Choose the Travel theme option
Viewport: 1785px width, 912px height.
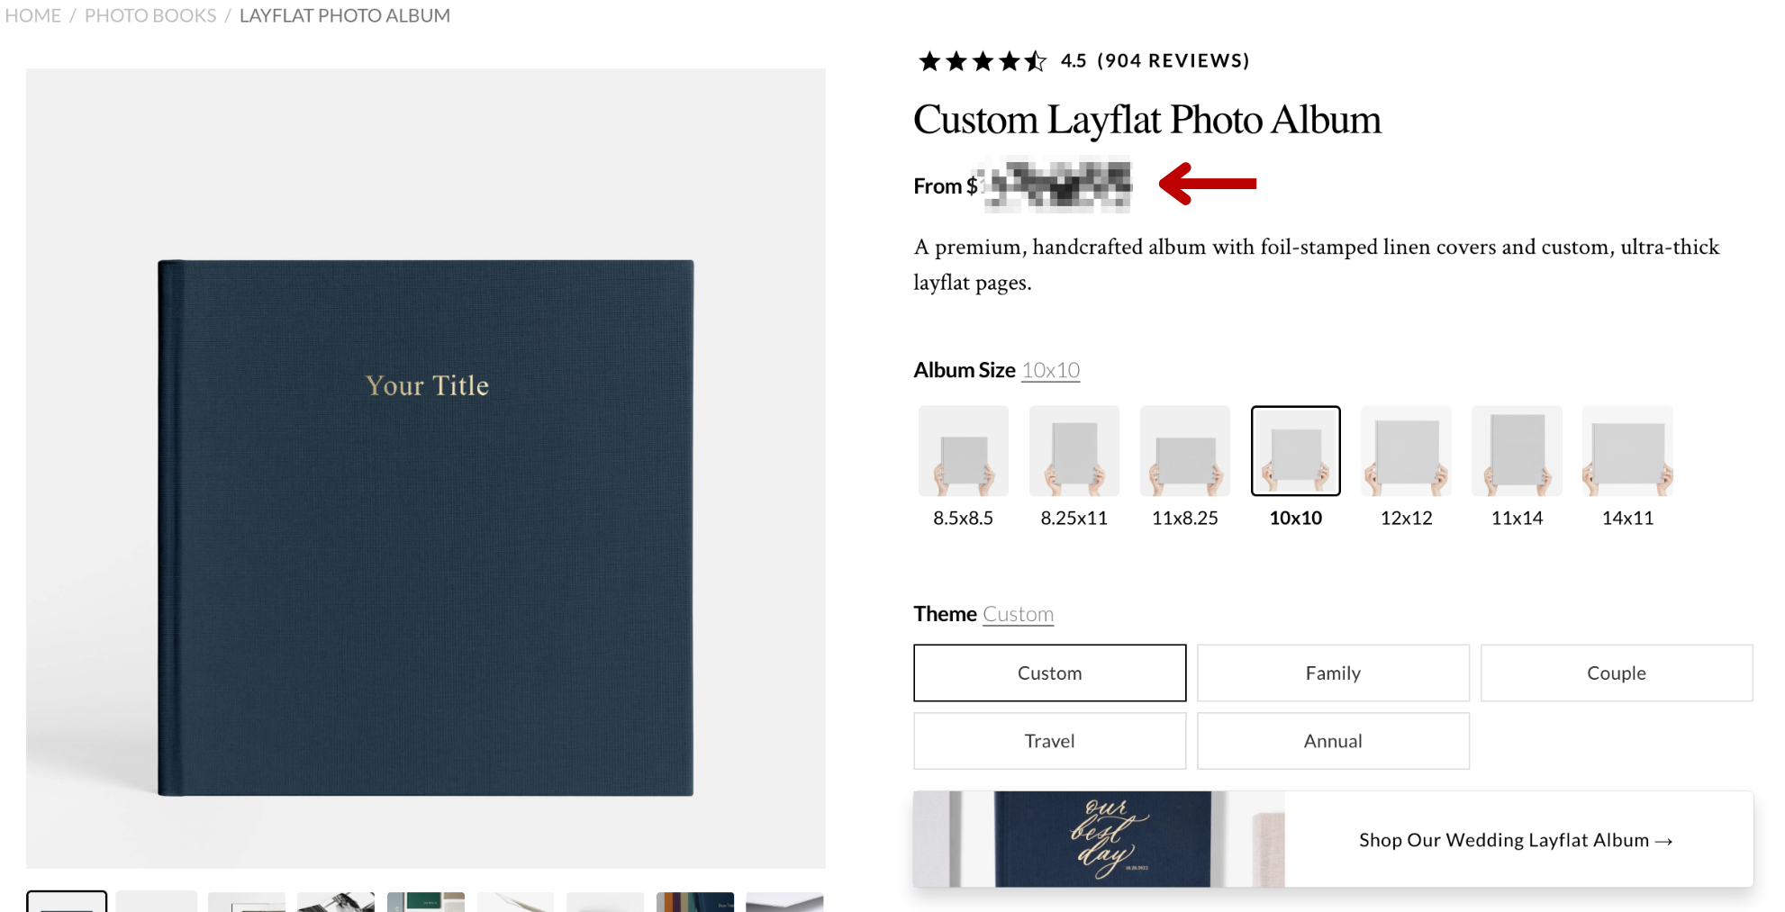pyautogui.click(x=1049, y=741)
